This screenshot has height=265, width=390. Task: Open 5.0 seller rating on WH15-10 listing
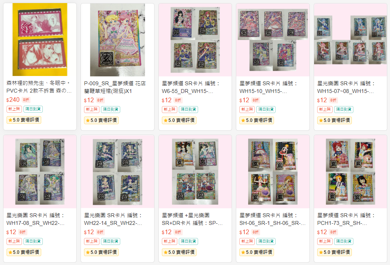(x=256, y=120)
